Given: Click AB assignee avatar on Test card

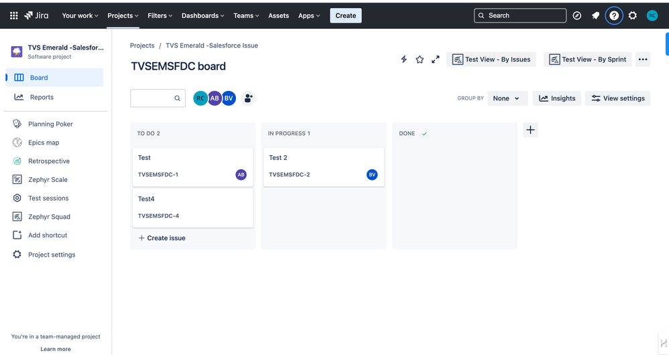Looking at the screenshot, I should pos(241,174).
